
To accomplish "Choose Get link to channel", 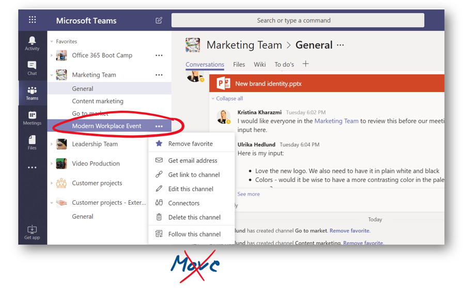I will coord(191,175).
